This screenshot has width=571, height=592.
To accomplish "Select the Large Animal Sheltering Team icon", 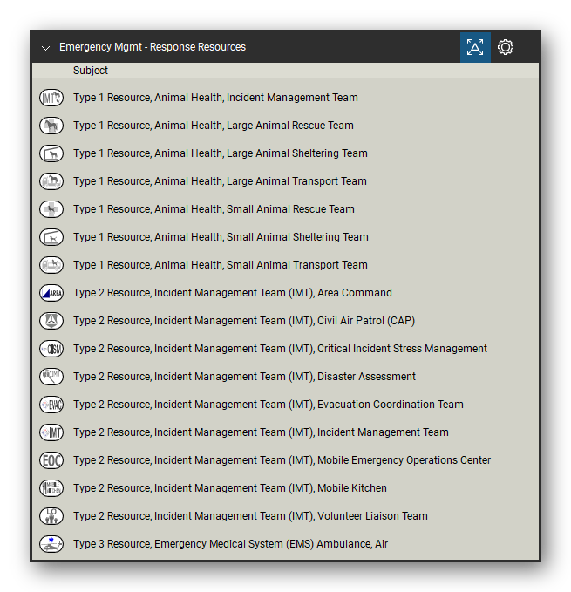I will (51, 153).
